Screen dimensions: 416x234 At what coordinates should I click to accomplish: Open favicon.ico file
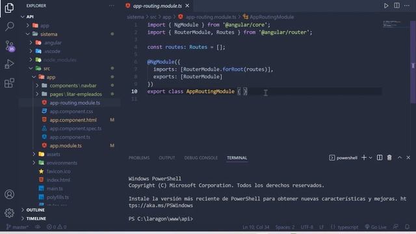pyautogui.click(x=58, y=172)
